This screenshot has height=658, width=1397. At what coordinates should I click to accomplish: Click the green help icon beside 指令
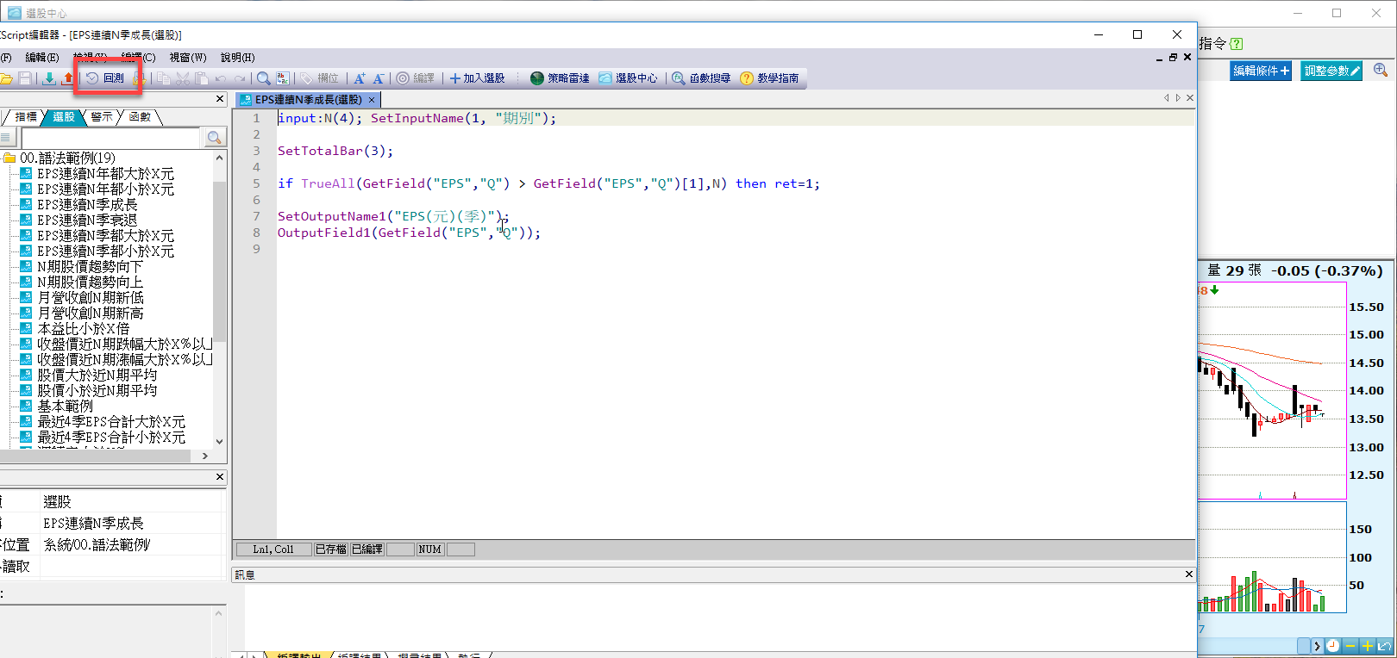click(x=1237, y=44)
